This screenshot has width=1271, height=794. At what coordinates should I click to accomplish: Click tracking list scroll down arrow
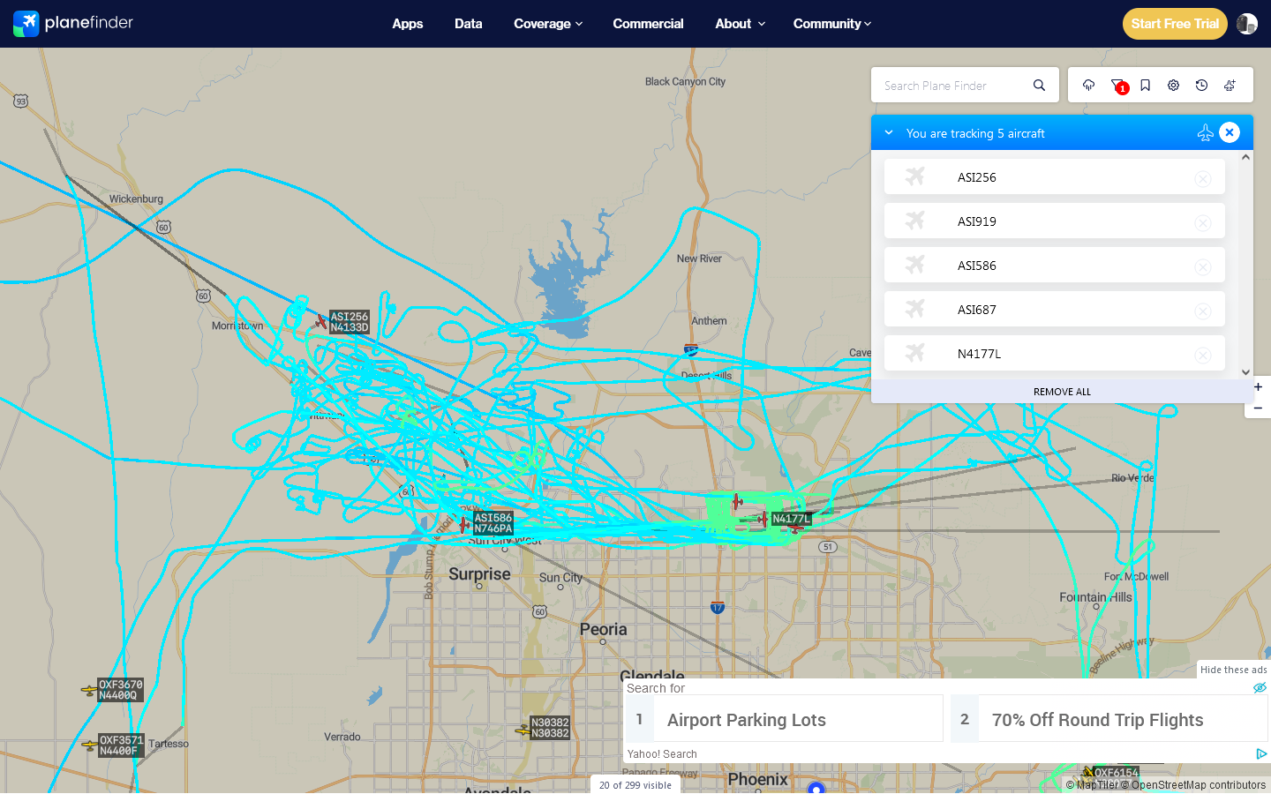pyautogui.click(x=1245, y=372)
